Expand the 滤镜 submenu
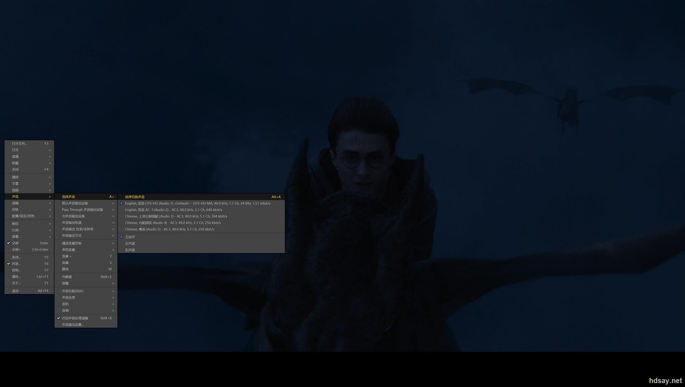This screenshot has width=685, height=387. 29,203
